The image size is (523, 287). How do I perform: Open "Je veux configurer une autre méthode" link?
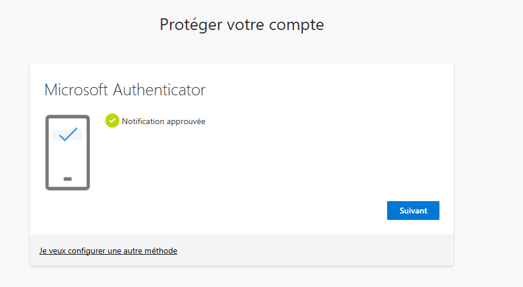[x=108, y=251]
